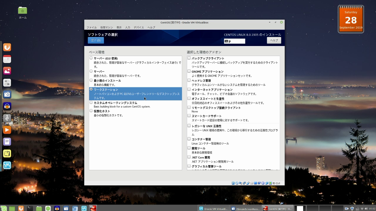Click the recording indicator icon in VirtualBox status bar
Screen dimensions: 376x211
pyautogui.click(x=259, y=183)
